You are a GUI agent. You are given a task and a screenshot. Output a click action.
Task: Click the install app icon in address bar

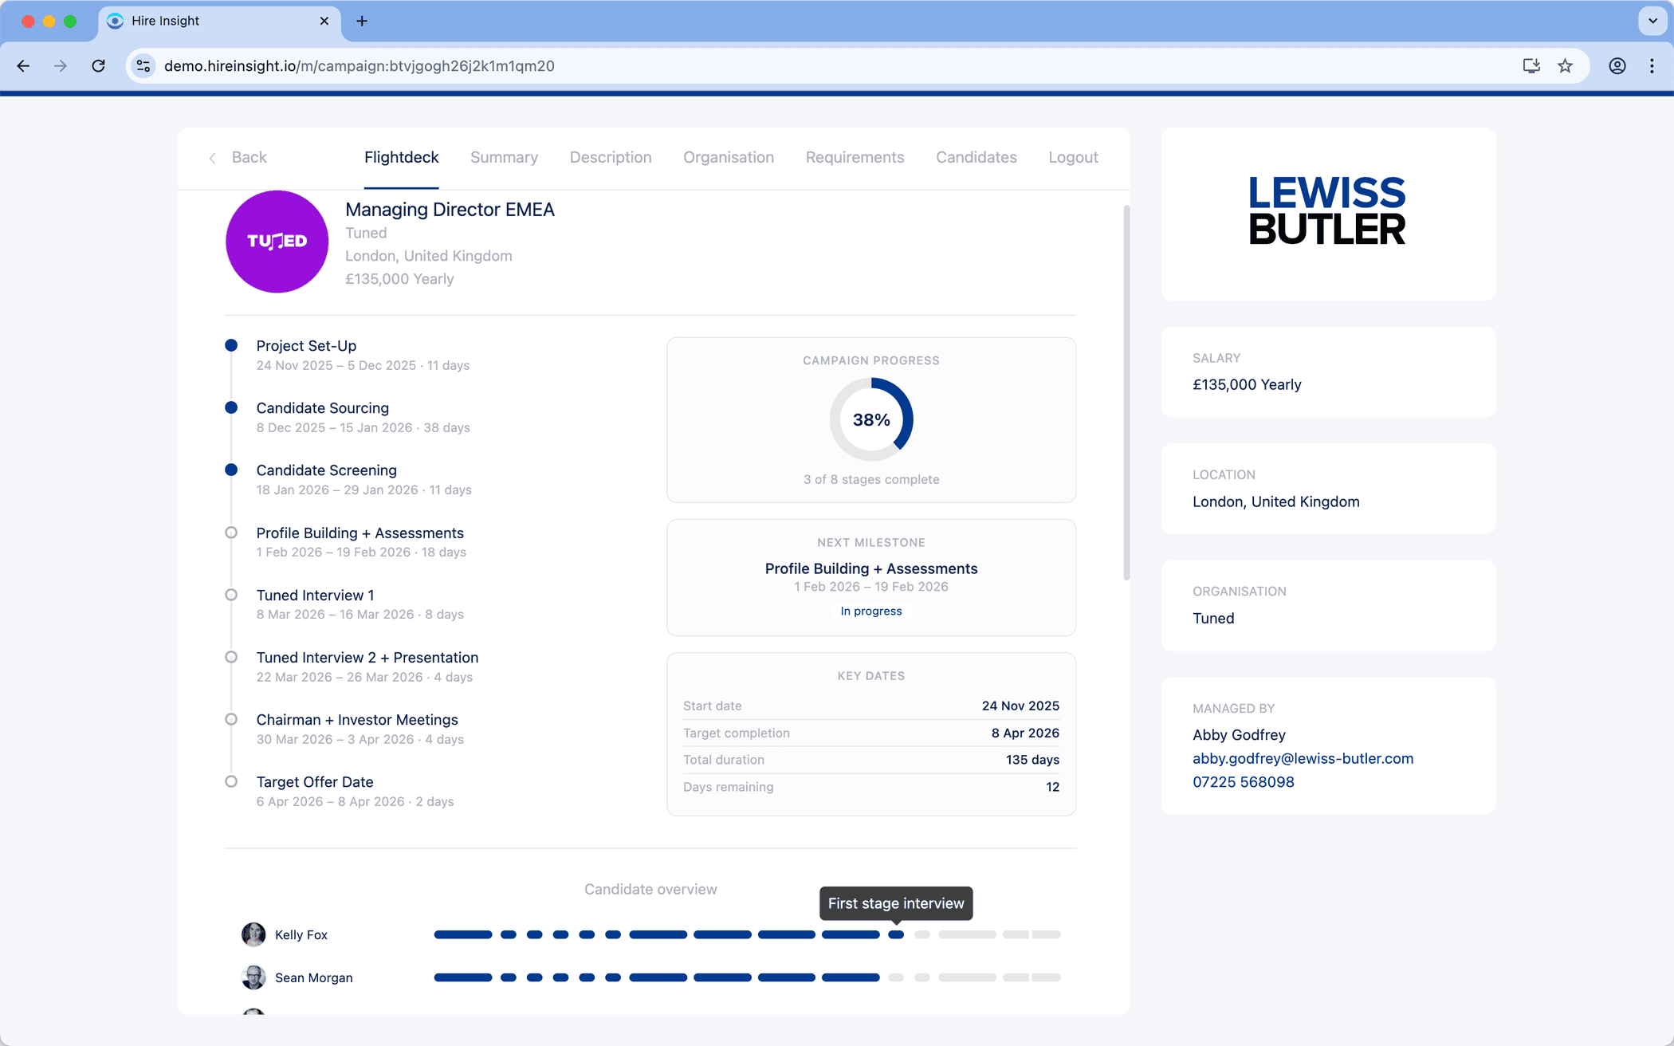pyautogui.click(x=1531, y=66)
